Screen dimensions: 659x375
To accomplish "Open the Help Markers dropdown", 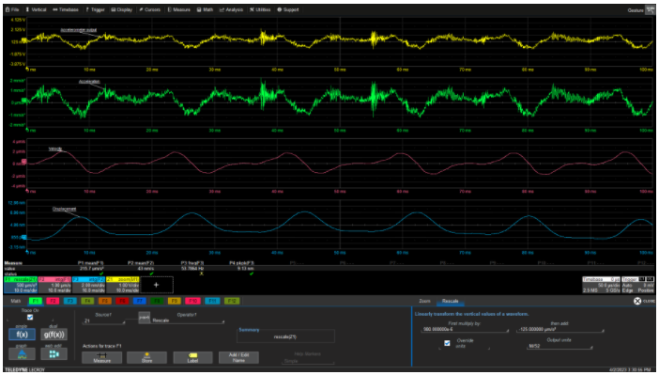I will coord(308,361).
